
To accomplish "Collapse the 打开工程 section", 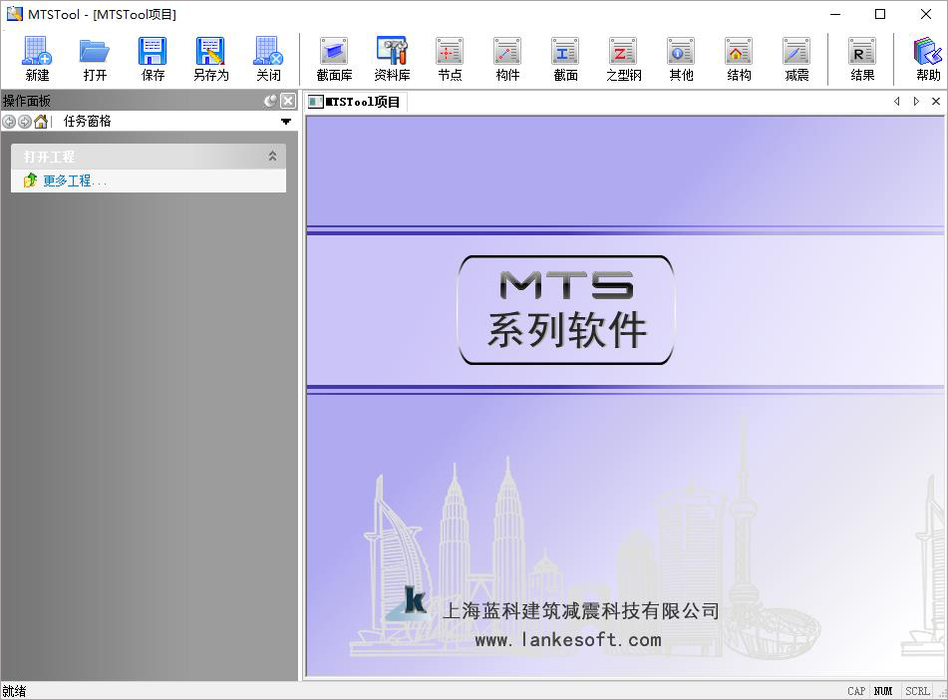I will click(273, 157).
